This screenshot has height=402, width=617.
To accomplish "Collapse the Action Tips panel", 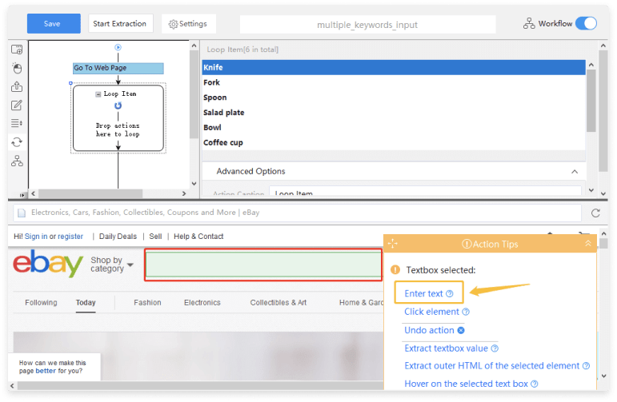I will click(588, 244).
